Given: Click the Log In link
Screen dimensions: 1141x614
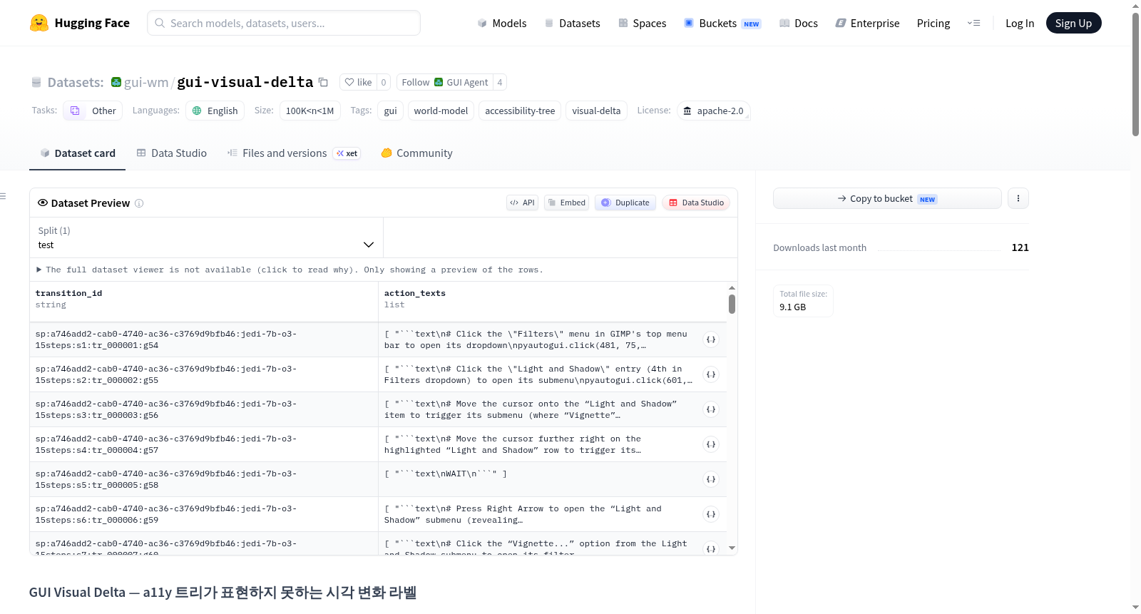Looking at the screenshot, I should coord(1020,23).
